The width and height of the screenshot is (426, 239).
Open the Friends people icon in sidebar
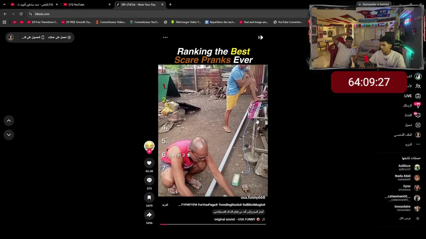coord(418,86)
